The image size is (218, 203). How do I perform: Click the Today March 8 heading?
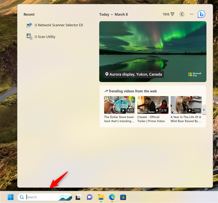tap(113, 14)
